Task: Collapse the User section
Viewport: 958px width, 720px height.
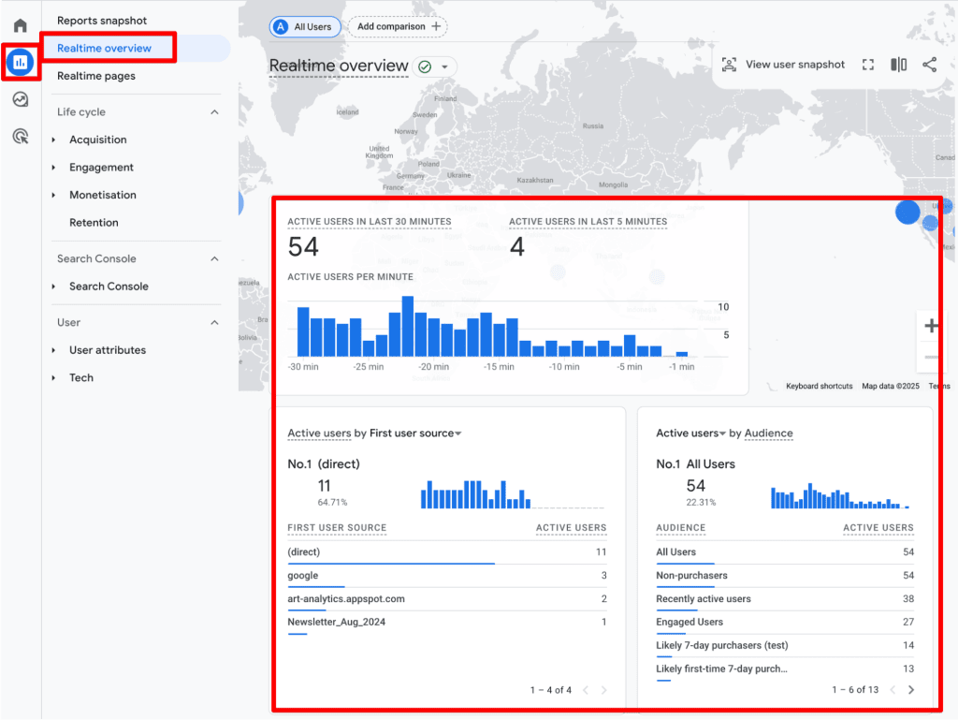Action: [214, 322]
